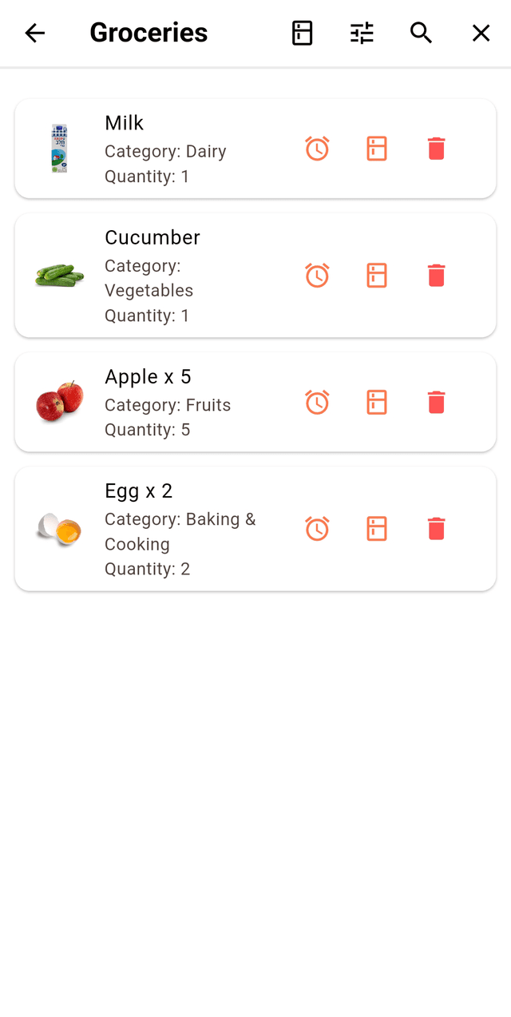Tap the fridge icon on the Apple item
The image size is (511, 1017).
click(376, 402)
